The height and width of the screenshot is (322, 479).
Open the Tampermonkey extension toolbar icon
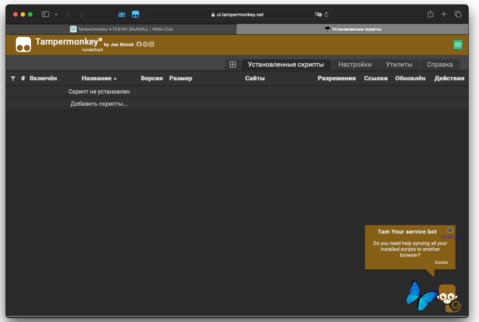136,14
